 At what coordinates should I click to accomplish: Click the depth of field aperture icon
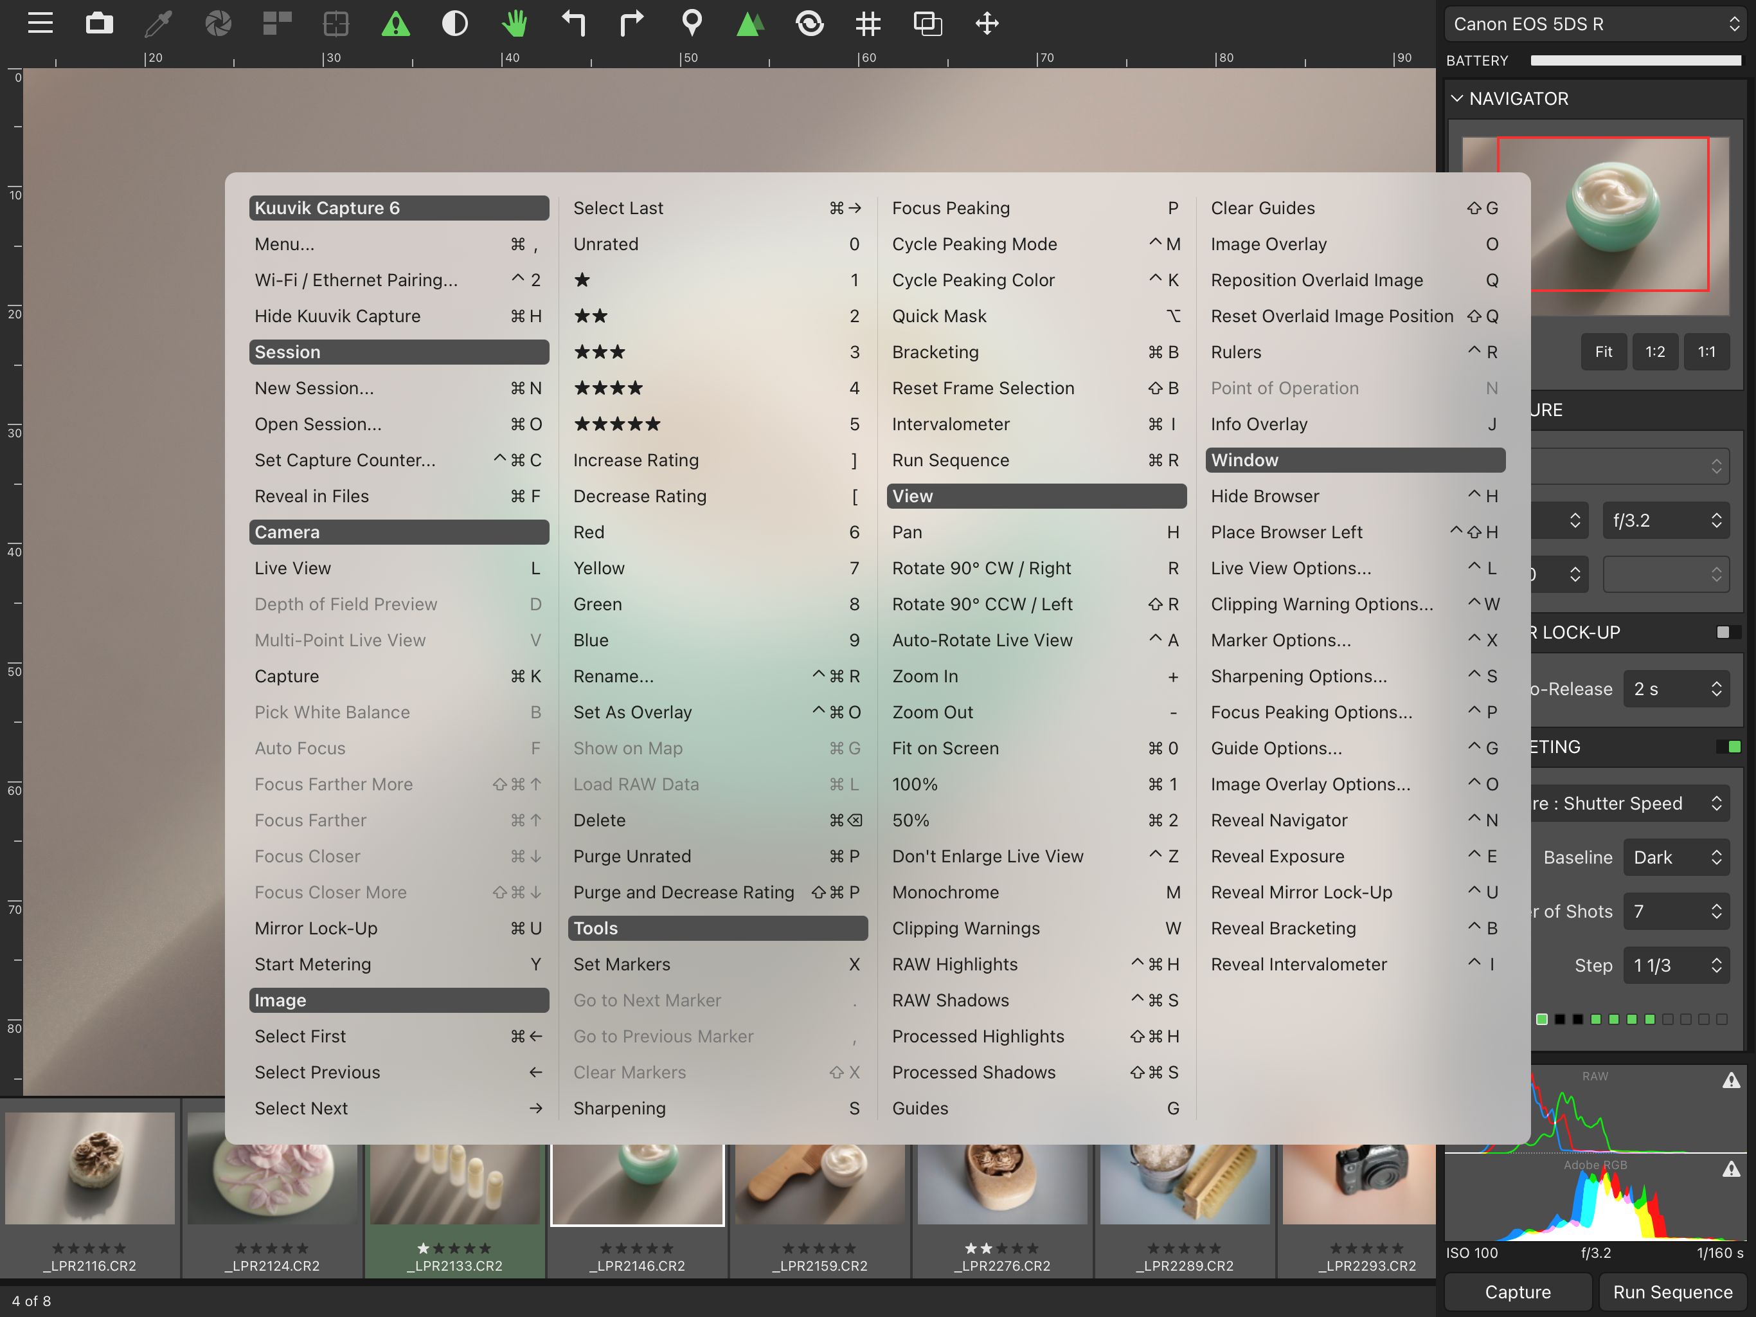click(217, 23)
